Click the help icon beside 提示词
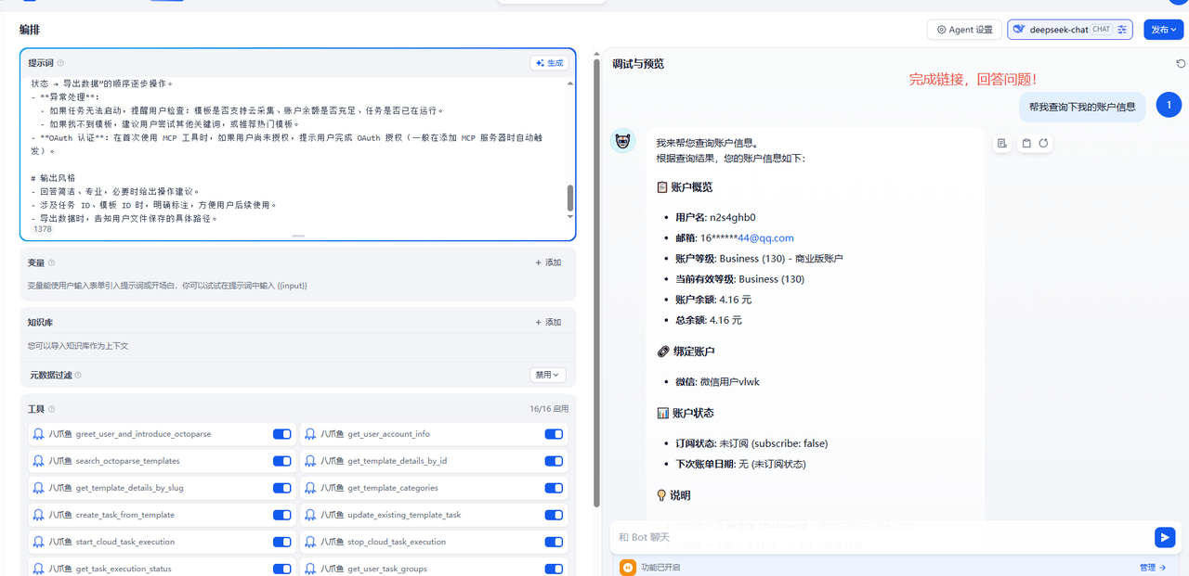This screenshot has height=576, width=1189. pos(60,63)
